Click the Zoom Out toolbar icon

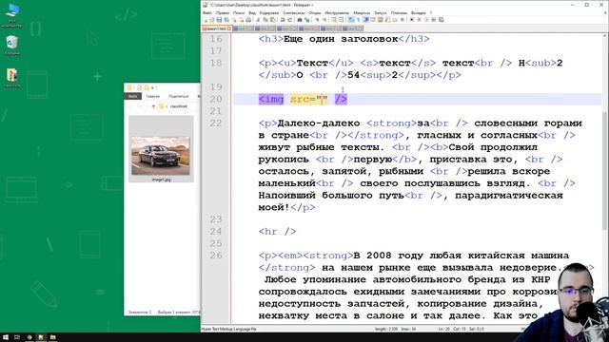point(324,19)
